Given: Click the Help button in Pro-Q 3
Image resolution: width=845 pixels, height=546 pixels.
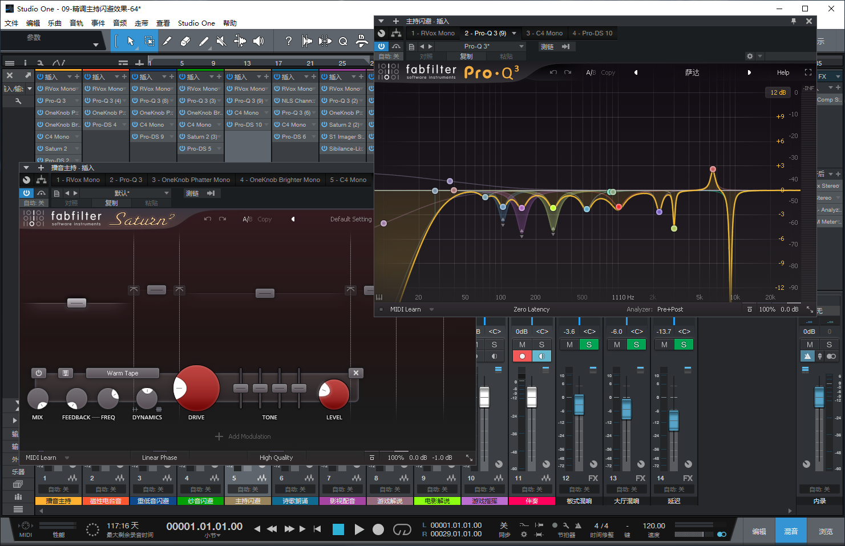Looking at the screenshot, I should tap(783, 72).
